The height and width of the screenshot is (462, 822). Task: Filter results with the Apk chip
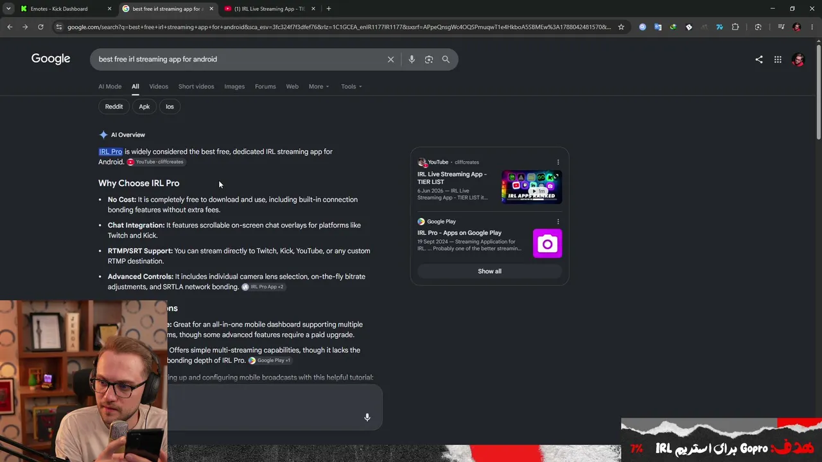click(144, 107)
